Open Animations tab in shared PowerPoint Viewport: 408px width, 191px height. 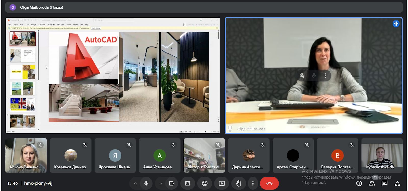(x=51, y=25)
